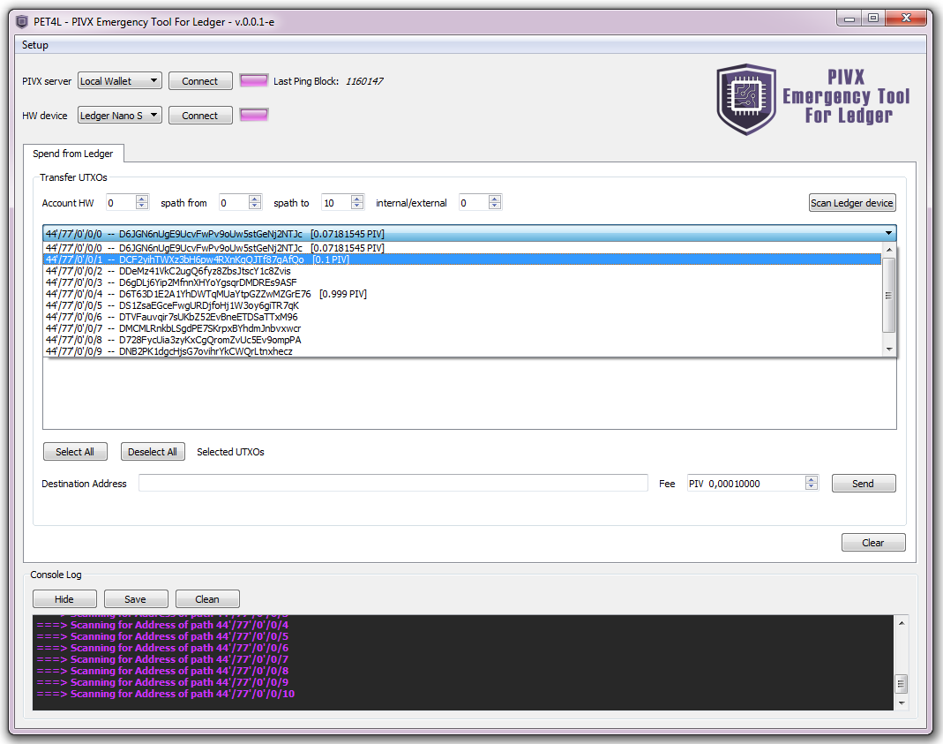Decrease the internal/external value

(494, 207)
